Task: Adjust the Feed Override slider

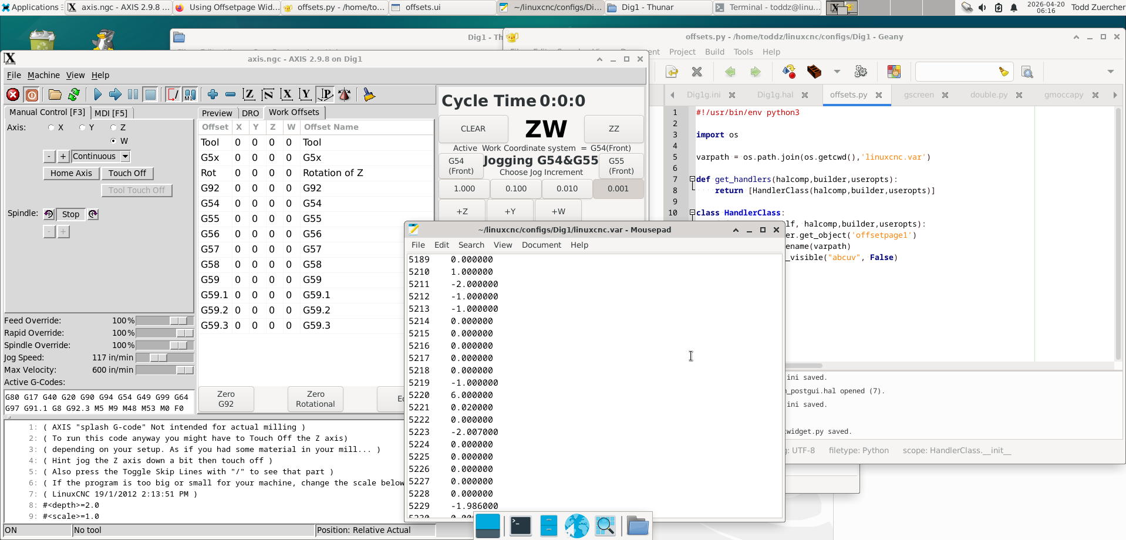Action: (x=178, y=320)
